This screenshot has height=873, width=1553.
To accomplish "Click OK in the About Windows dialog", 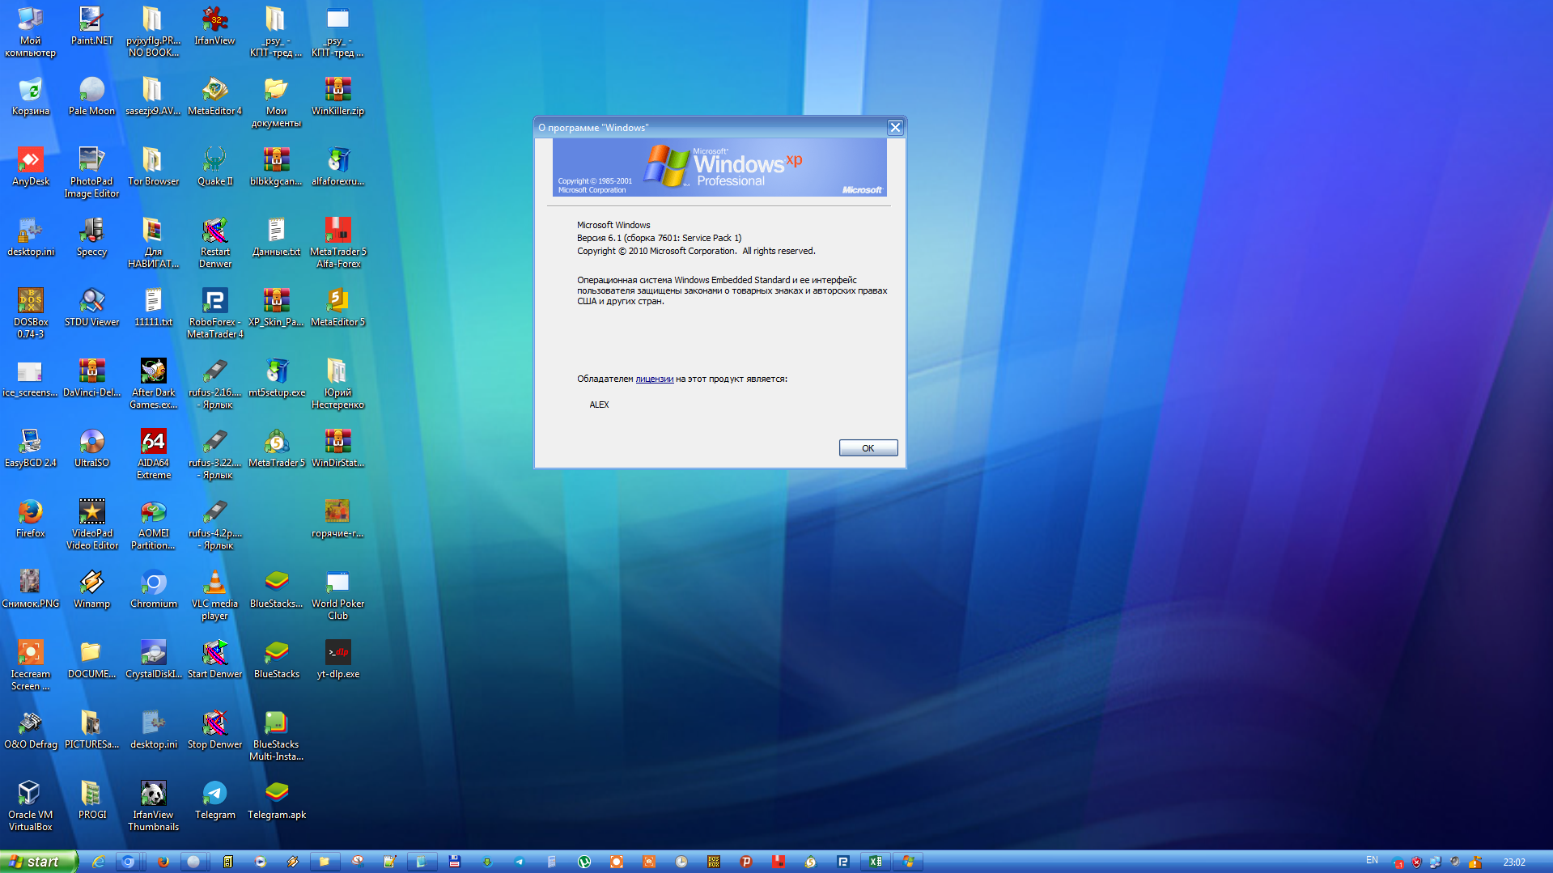I will pyautogui.click(x=868, y=448).
